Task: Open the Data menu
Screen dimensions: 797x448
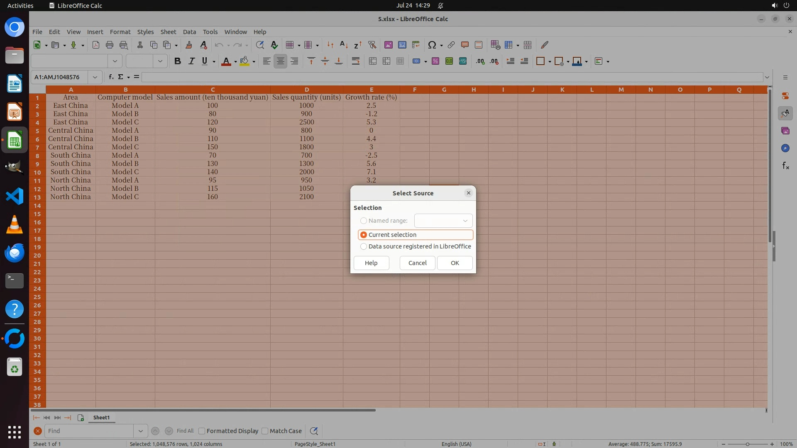Action: [x=189, y=32]
